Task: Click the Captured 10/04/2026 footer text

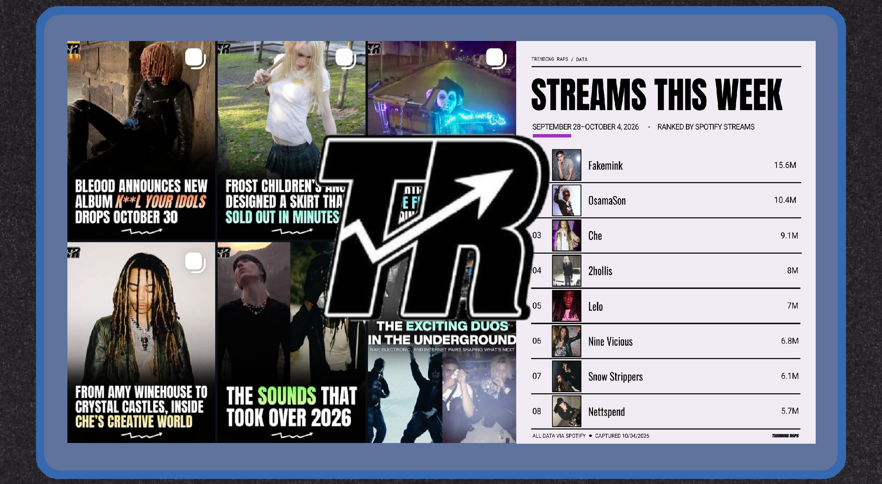Action: coord(622,436)
